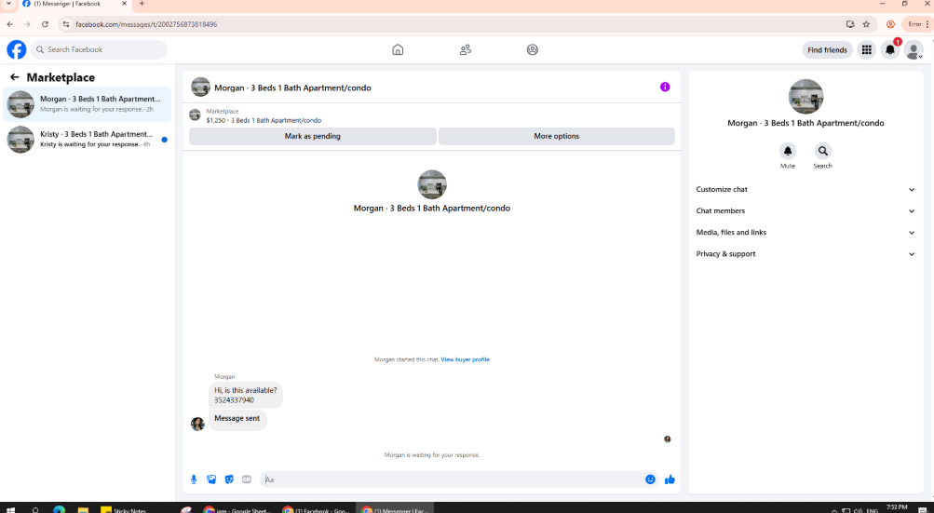Image resolution: width=934 pixels, height=513 pixels.
Task: Click the Facebook logo icon
Action: coord(17,49)
